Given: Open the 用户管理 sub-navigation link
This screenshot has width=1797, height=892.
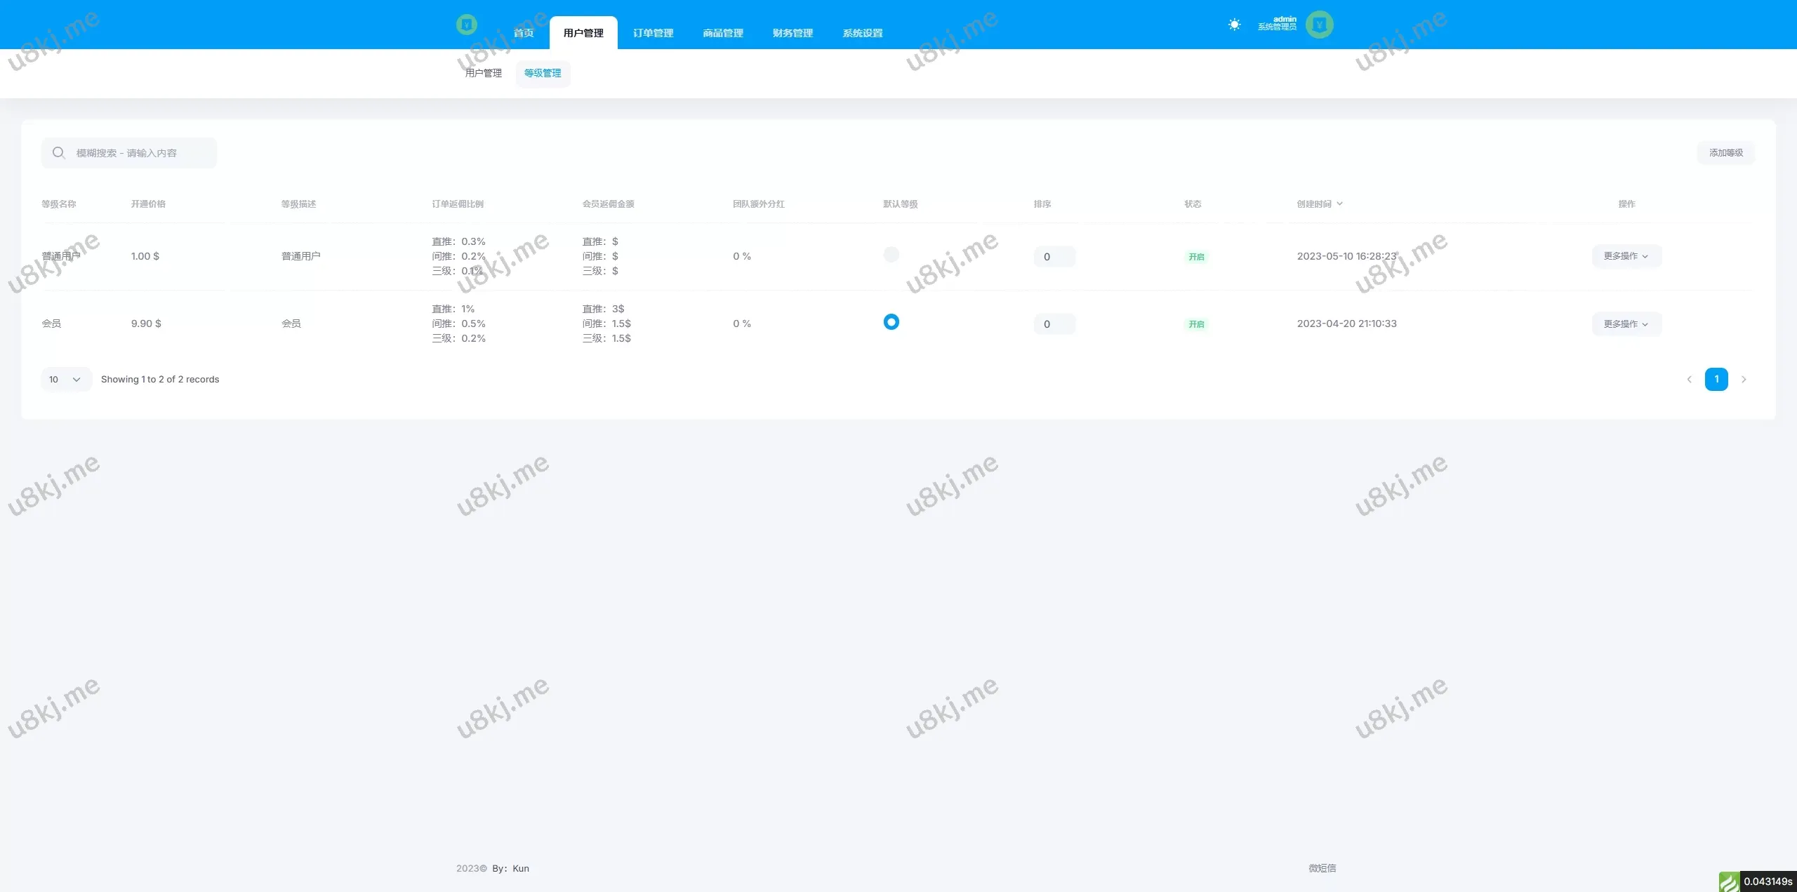Looking at the screenshot, I should [483, 73].
